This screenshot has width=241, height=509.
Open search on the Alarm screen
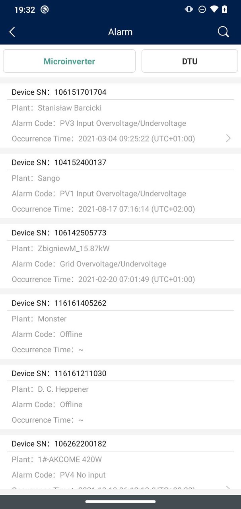pyautogui.click(x=223, y=32)
